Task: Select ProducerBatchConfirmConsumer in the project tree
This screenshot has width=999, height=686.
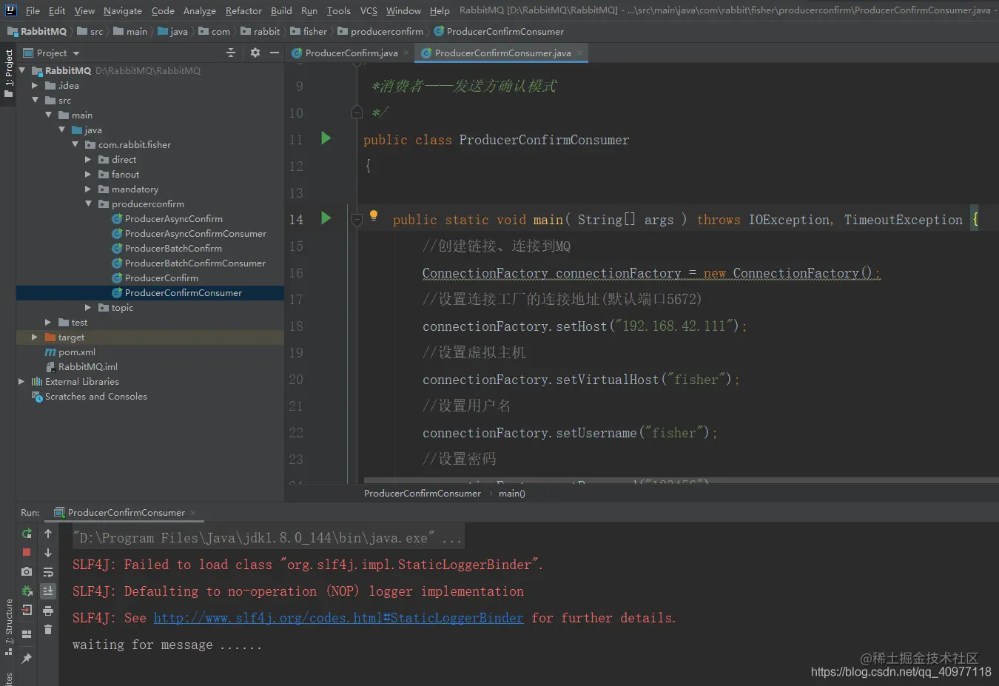Action: click(x=195, y=263)
